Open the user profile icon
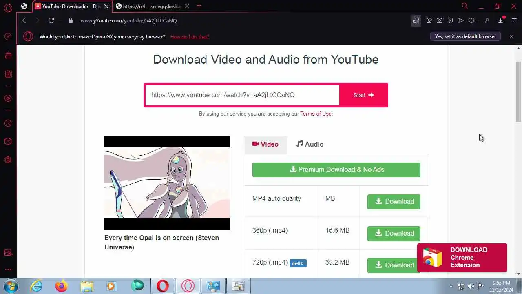Screen dimensions: 522x294 (487, 20)
